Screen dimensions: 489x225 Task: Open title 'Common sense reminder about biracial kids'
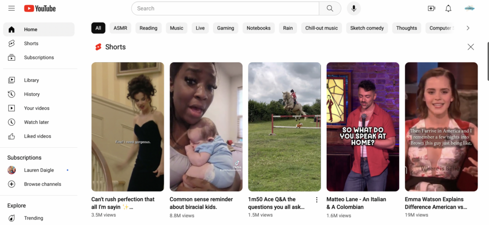pyautogui.click(x=201, y=203)
